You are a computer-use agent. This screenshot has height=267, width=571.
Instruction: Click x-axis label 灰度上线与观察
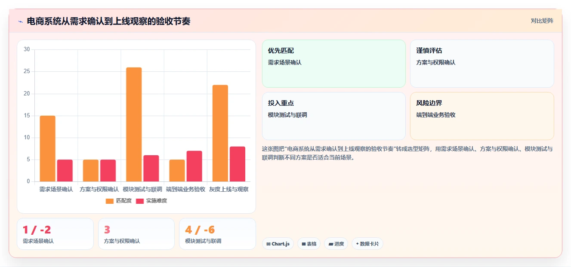[228, 189]
